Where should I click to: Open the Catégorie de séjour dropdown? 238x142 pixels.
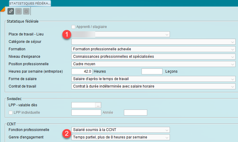tap(232, 42)
